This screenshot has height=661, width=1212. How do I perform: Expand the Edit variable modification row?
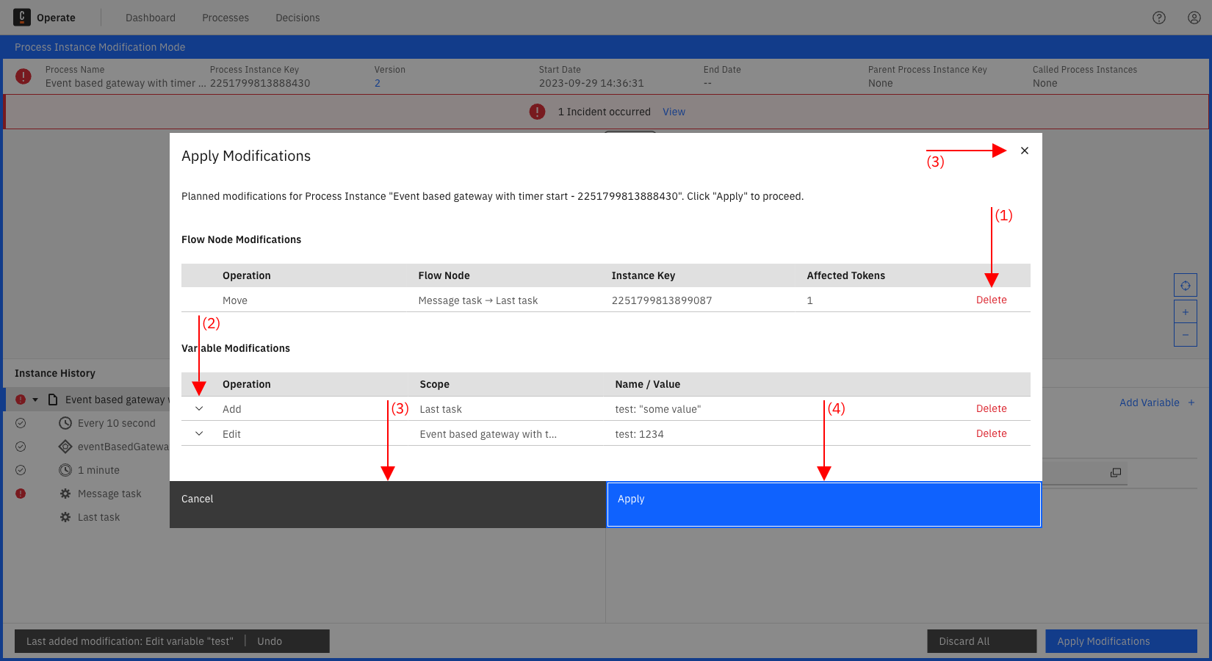(198, 433)
